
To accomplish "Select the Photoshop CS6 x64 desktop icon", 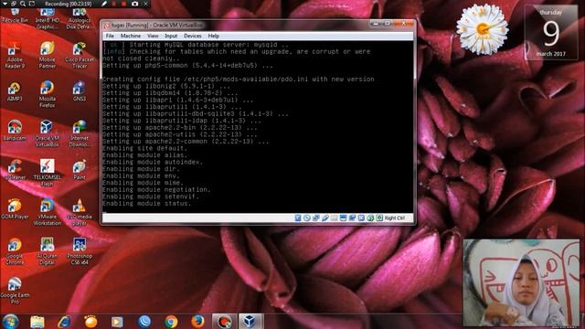I will (80, 251).
